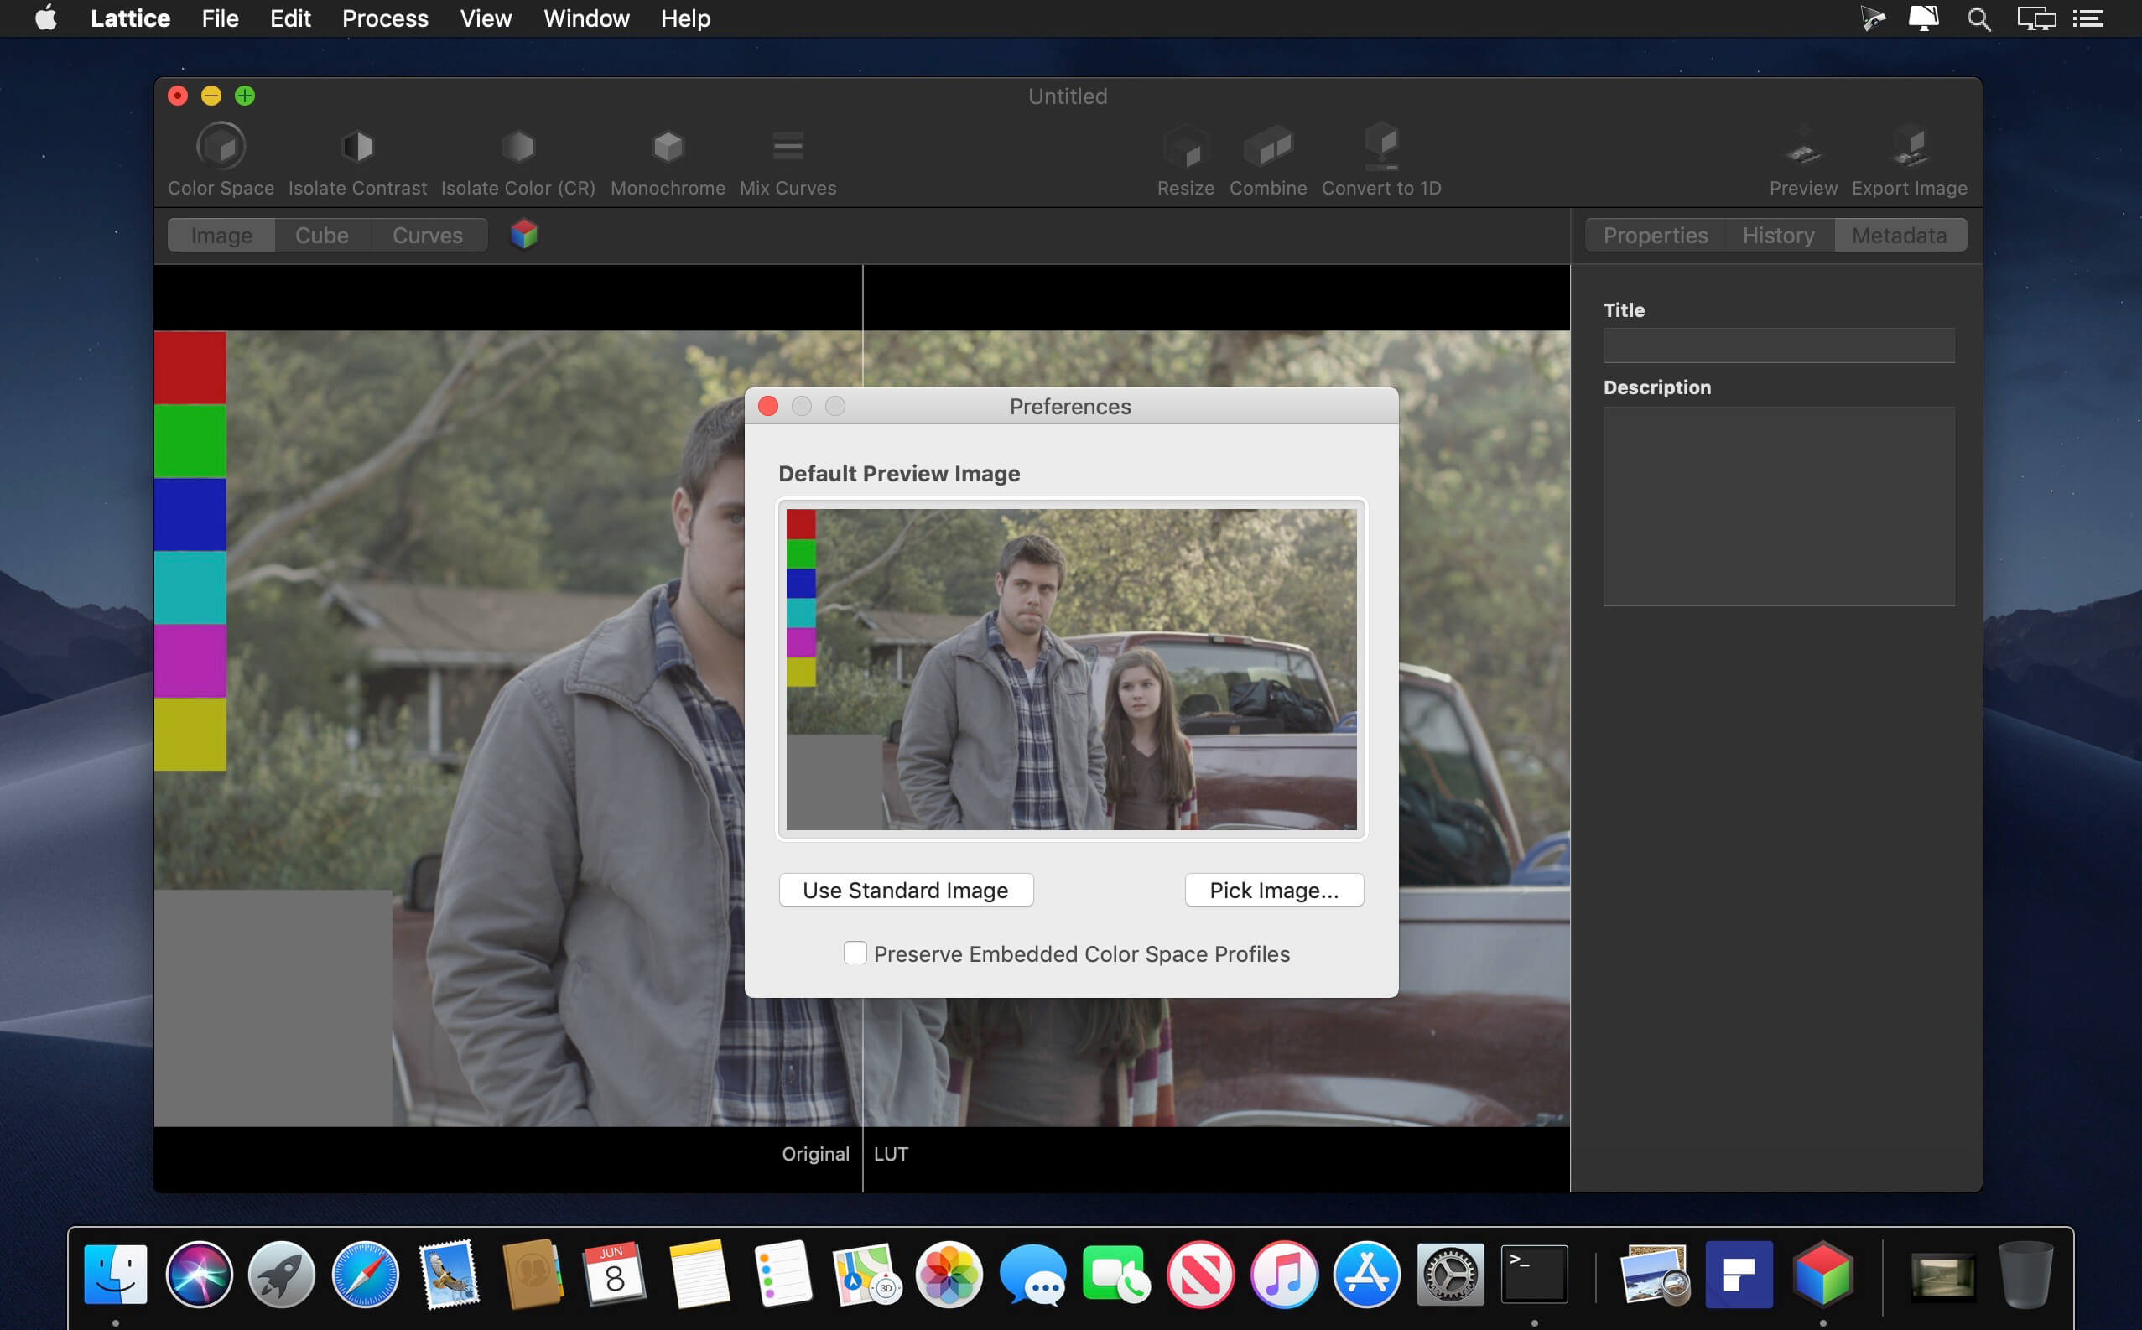Select the Isolate Color (CR) tool
Screen dimensions: 2142x1330
pyautogui.click(x=518, y=146)
